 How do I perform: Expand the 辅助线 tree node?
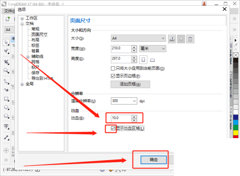28,57
